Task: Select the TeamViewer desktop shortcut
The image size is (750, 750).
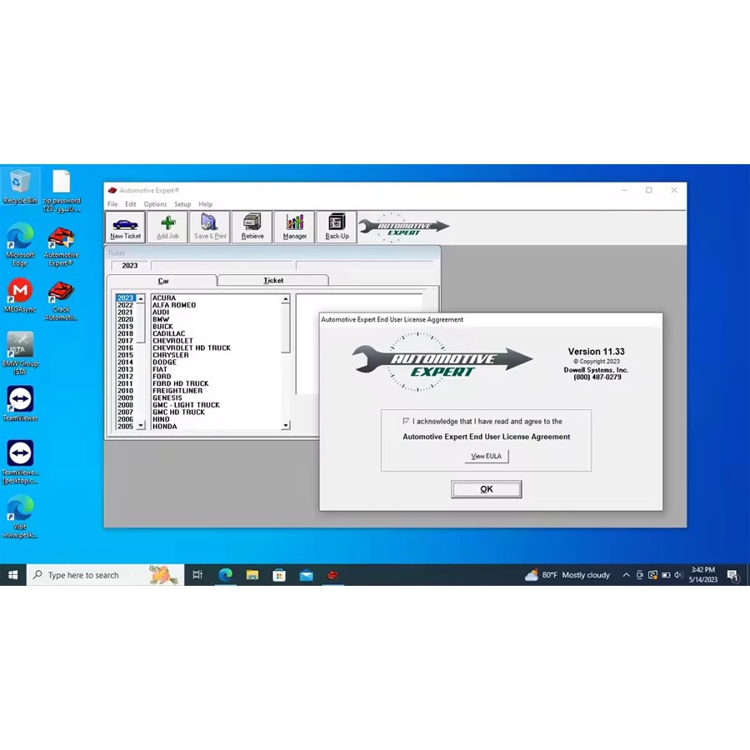Action: 20,403
